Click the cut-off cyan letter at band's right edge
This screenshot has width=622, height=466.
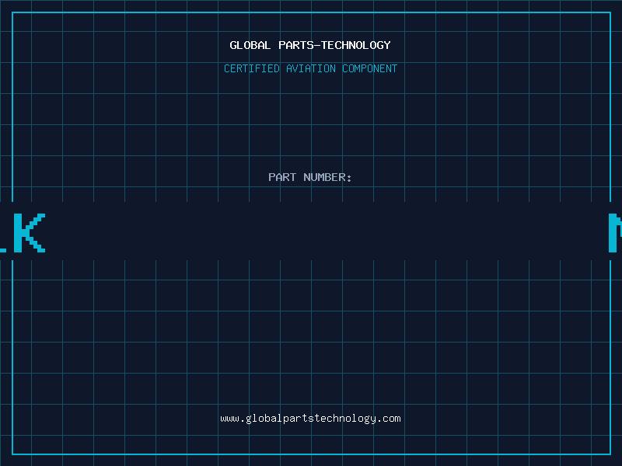[x=615, y=232]
